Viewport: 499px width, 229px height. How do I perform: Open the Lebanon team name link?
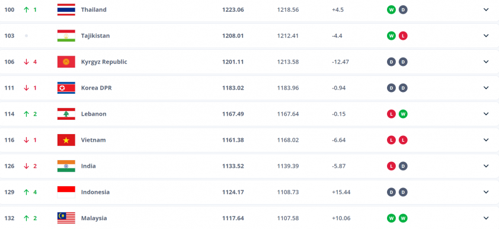point(94,114)
